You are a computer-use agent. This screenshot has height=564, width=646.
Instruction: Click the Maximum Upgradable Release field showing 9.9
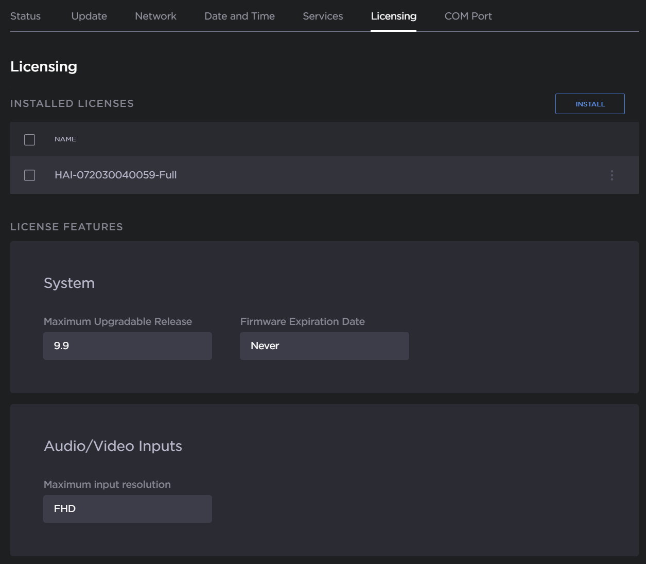tap(128, 345)
